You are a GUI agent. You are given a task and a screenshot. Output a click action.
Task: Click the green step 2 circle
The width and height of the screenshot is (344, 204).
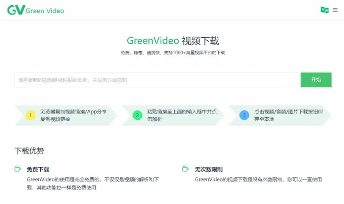coord(137,115)
